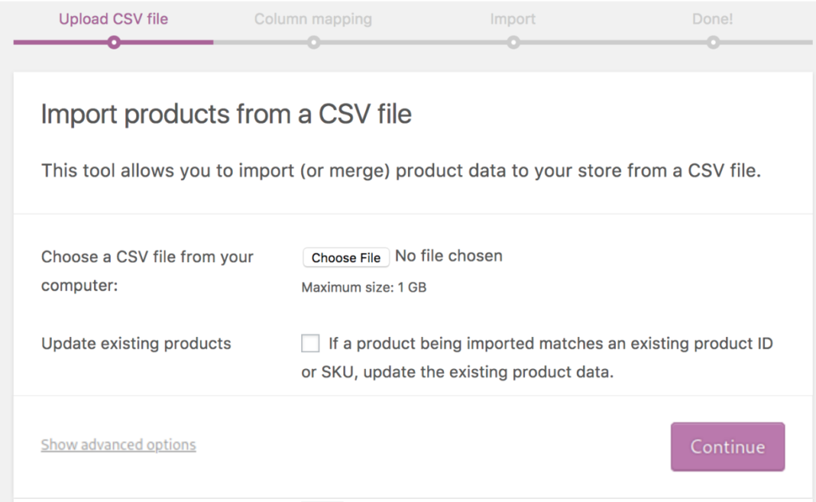Click the checkbox description about matching product ID

tap(537, 358)
